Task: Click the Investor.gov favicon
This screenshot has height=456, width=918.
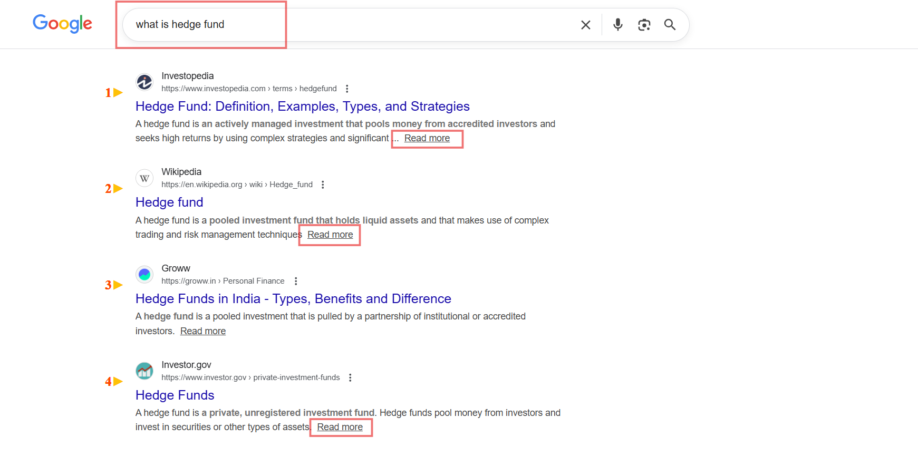Action: click(x=144, y=371)
